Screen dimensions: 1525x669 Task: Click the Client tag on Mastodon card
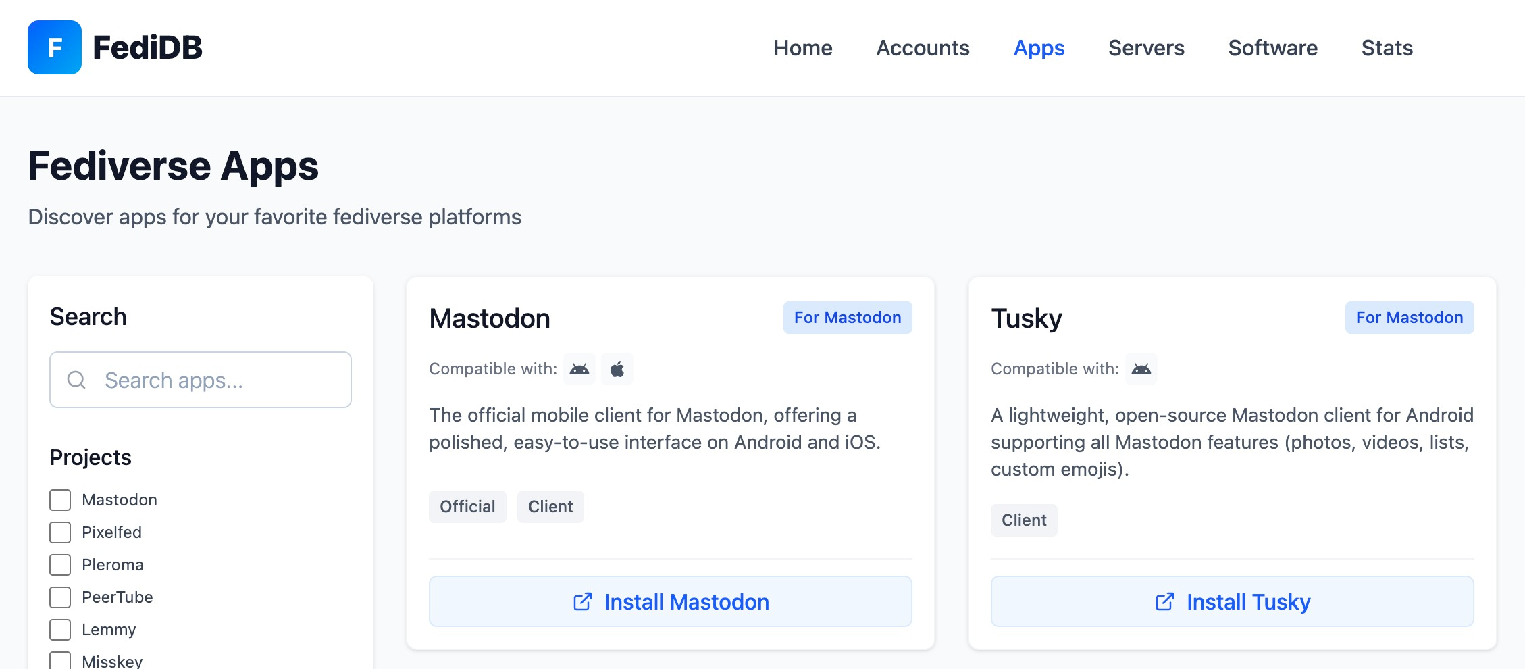pos(550,507)
